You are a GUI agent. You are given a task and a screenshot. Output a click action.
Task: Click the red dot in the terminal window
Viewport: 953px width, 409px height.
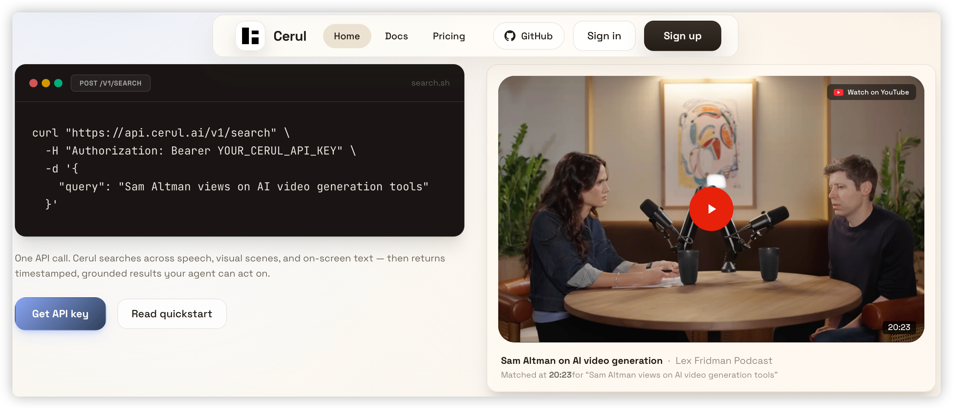click(34, 83)
